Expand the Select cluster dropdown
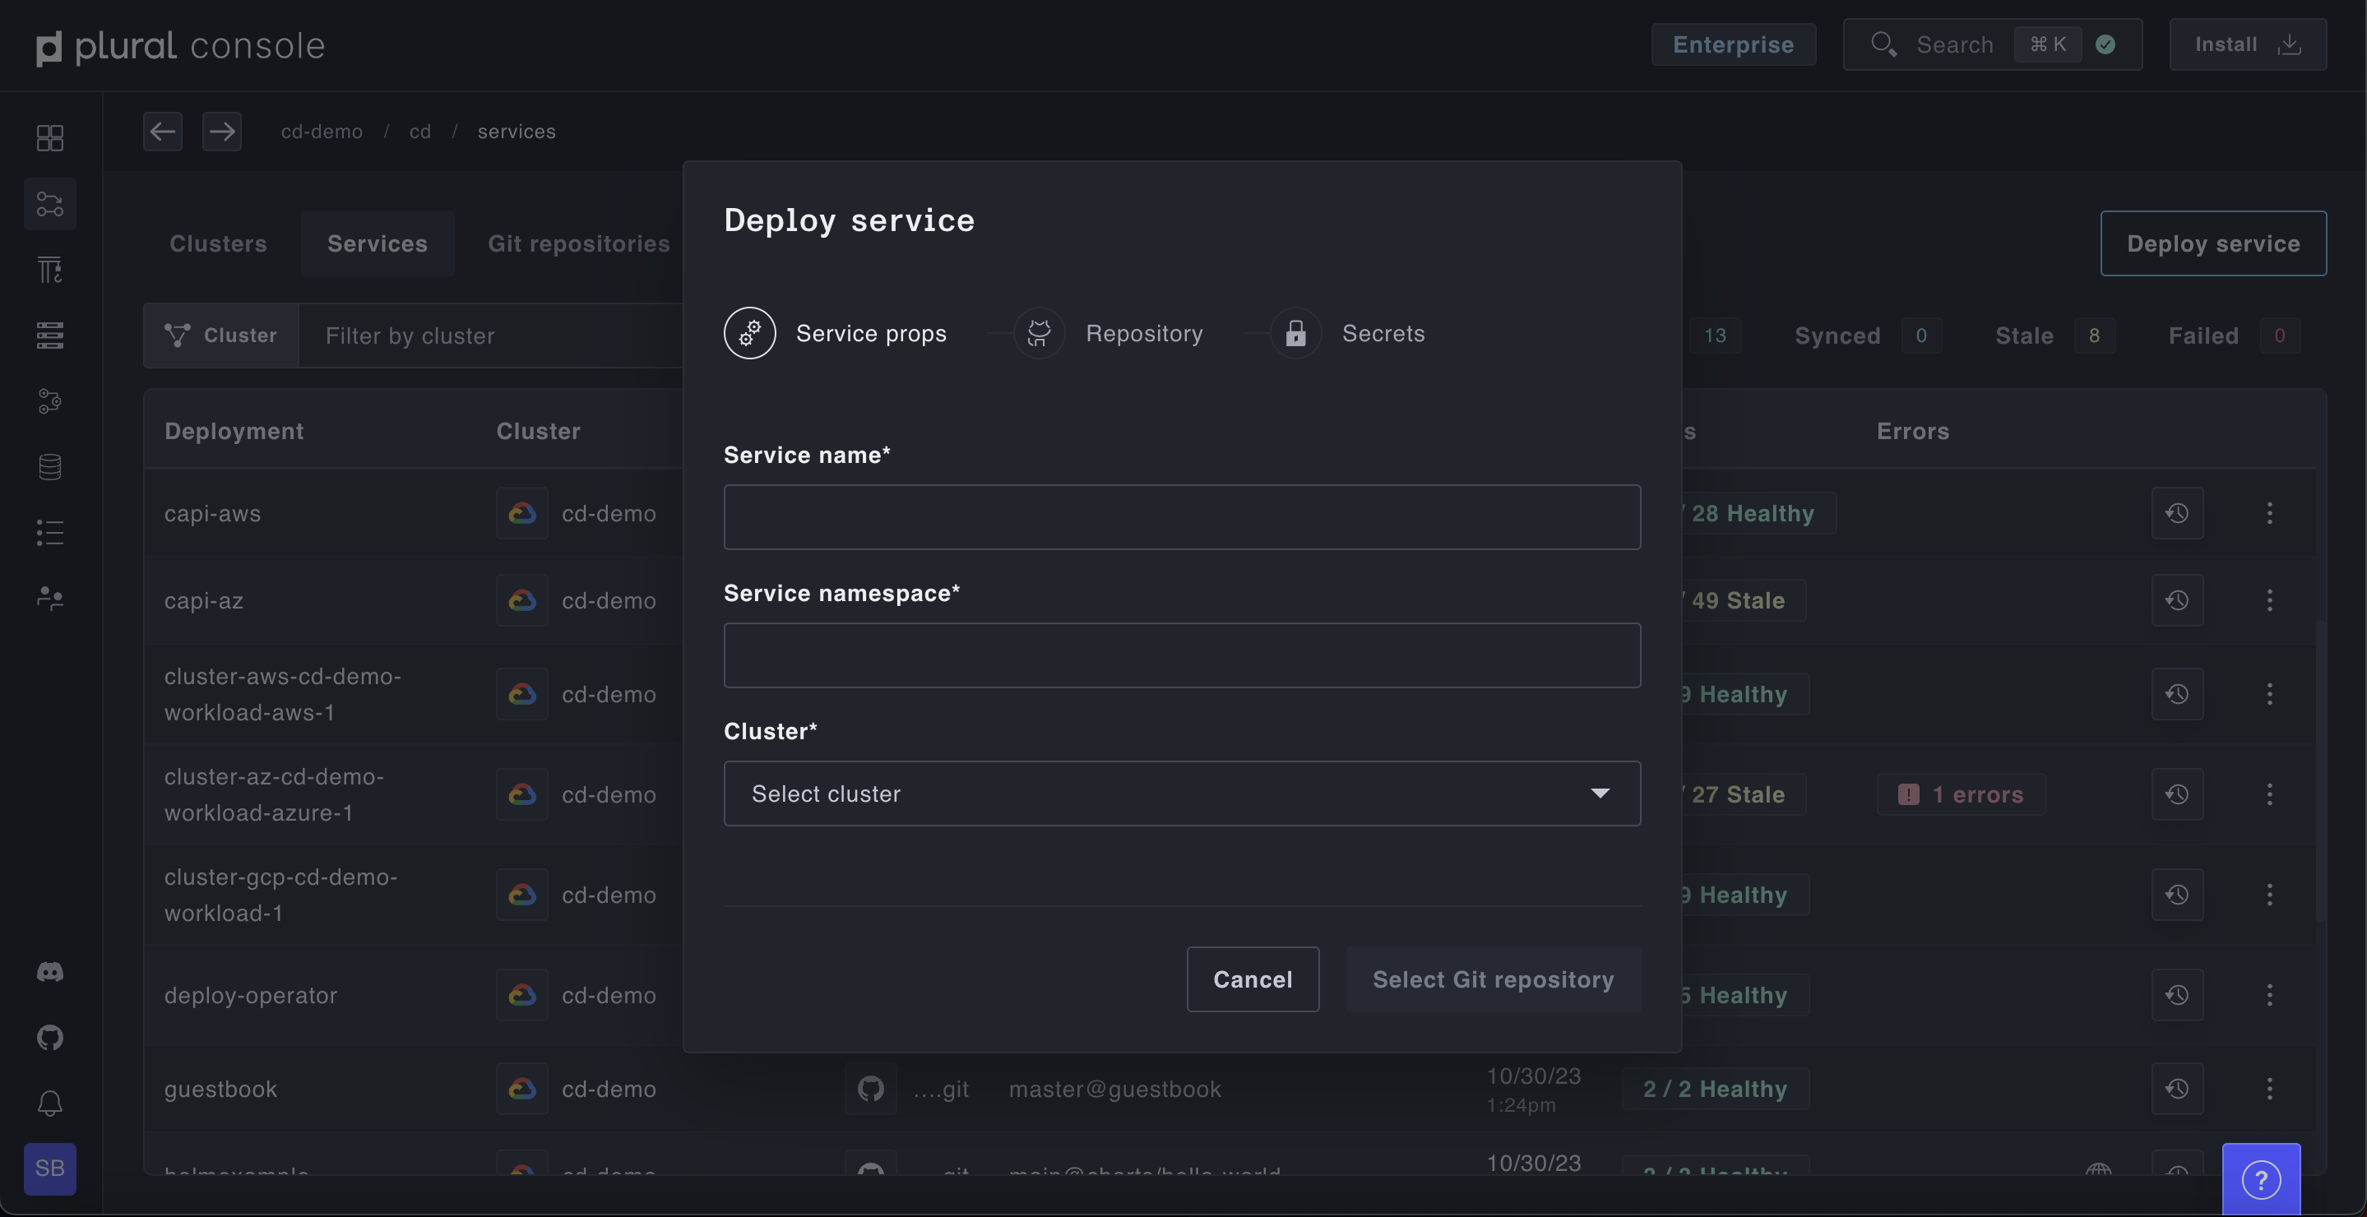This screenshot has width=2367, height=1217. 1182,794
